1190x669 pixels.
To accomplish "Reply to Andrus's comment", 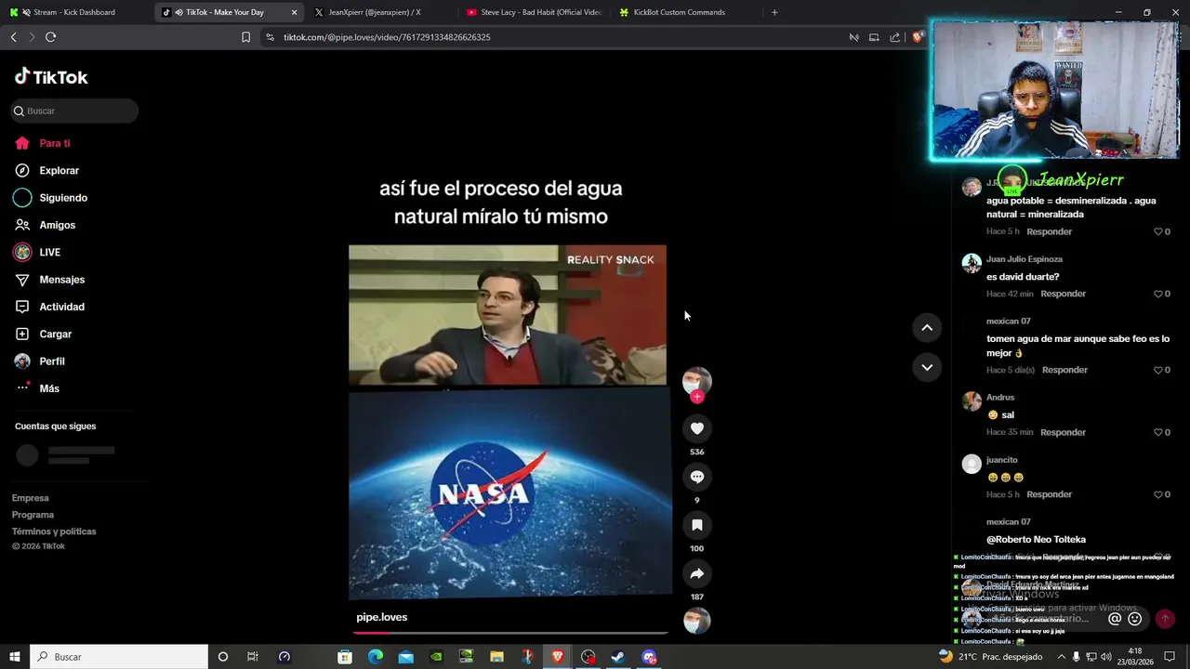I will (1063, 432).
